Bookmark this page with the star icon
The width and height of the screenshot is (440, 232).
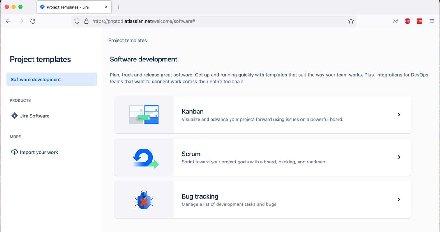(x=351, y=21)
